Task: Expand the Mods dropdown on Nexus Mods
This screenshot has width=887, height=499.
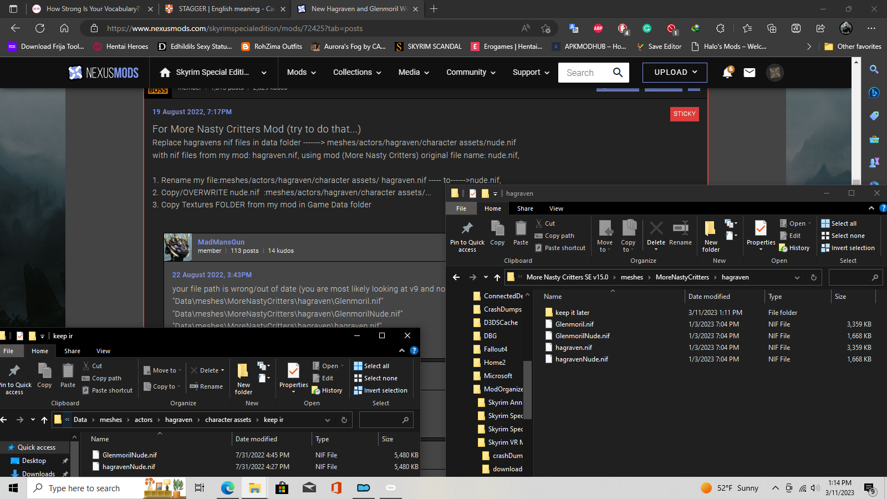Action: point(301,73)
